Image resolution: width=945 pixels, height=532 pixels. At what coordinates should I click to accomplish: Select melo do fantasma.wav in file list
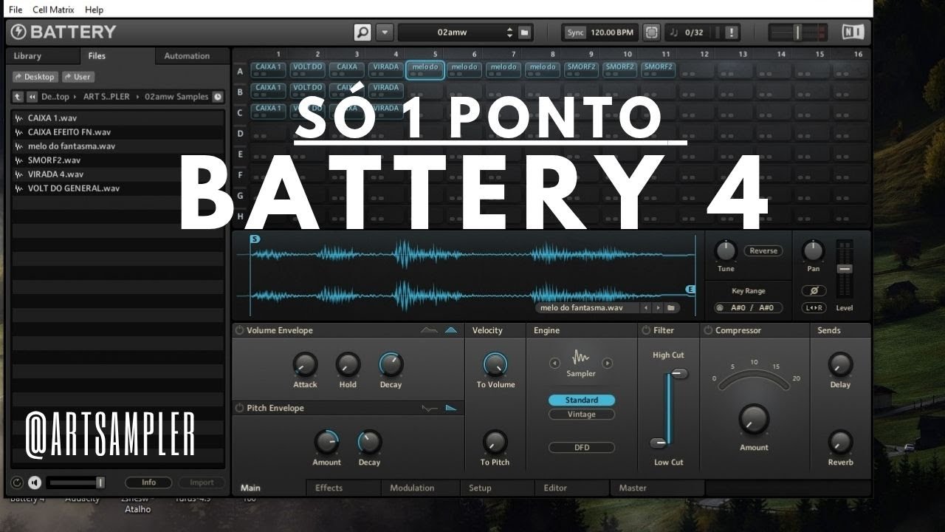coord(117,146)
